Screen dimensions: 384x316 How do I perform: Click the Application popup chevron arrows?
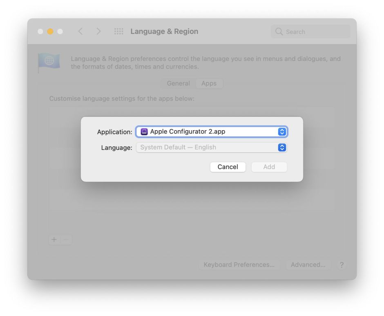pyautogui.click(x=282, y=132)
